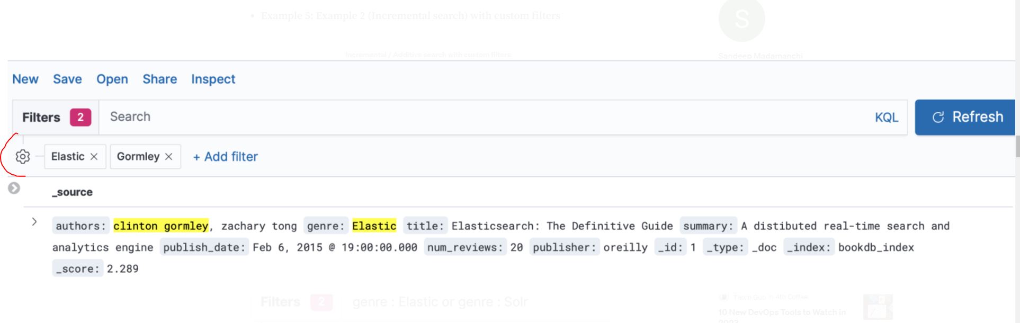Click the Add filter link
Screen dimensions: 1020x323
tap(226, 157)
